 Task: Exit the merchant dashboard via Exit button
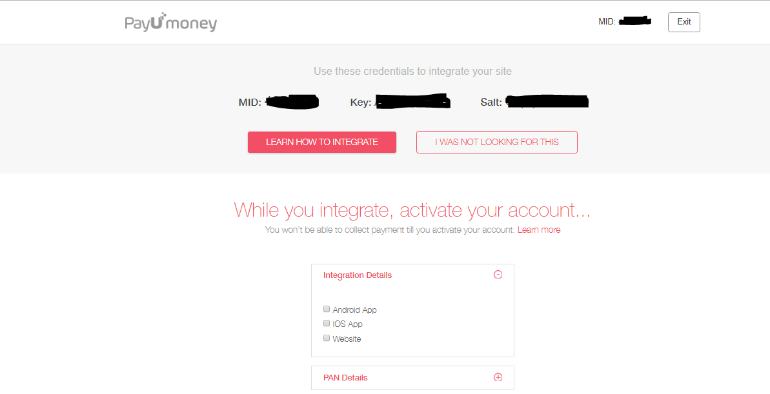pyautogui.click(x=684, y=22)
